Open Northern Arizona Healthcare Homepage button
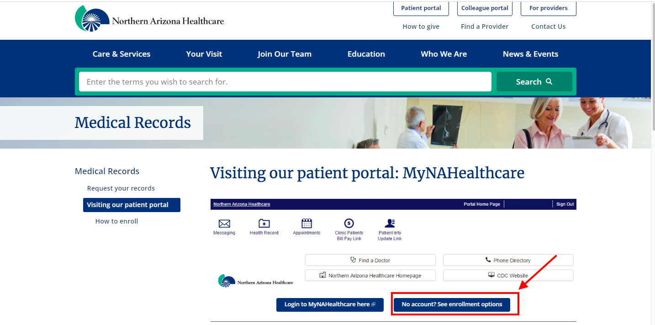The image size is (655, 325). pyautogui.click(x=370, y=275)
